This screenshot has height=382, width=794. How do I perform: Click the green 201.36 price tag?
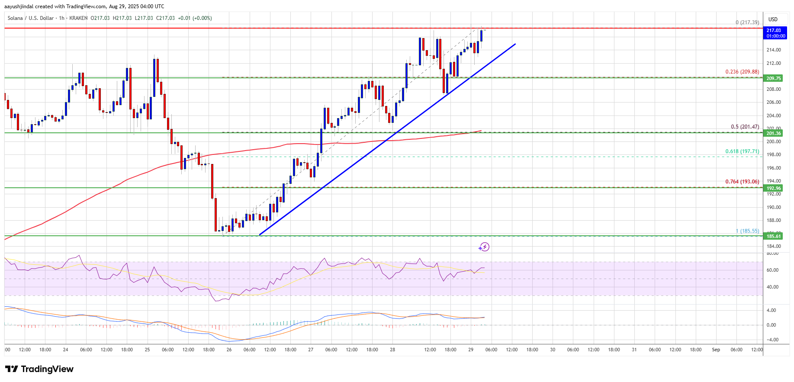point(774,133)
